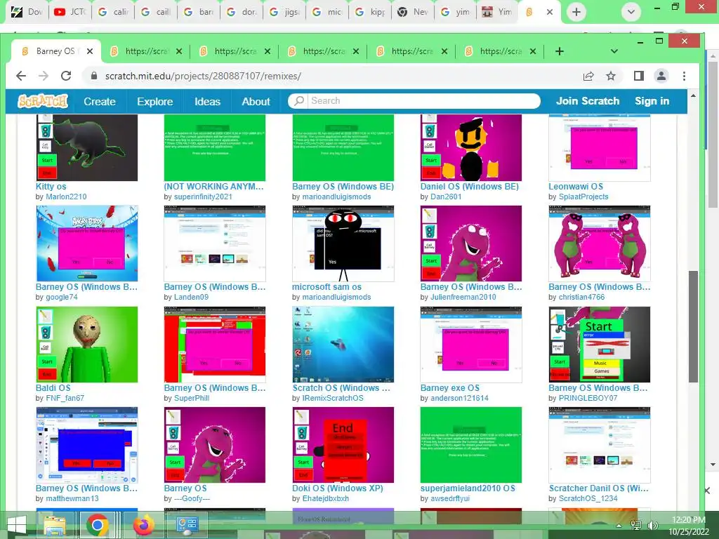Click the volume speaker tray icon

[652, 525]
